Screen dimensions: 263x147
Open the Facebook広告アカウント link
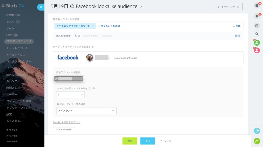click(x=67, y=122)
